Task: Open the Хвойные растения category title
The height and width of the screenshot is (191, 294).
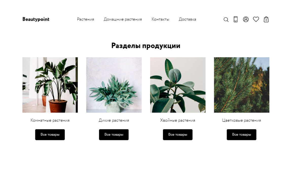Action: point(178,120)
